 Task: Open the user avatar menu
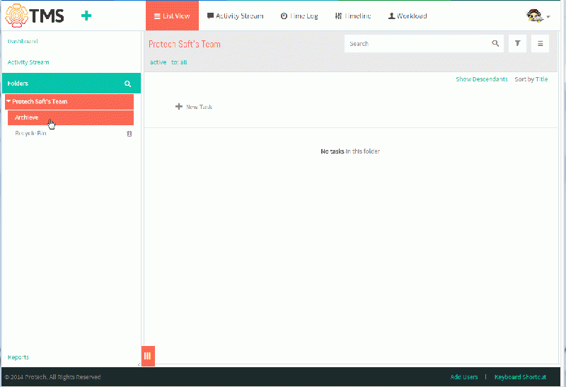pyautogui.click(x=538, y=16)
